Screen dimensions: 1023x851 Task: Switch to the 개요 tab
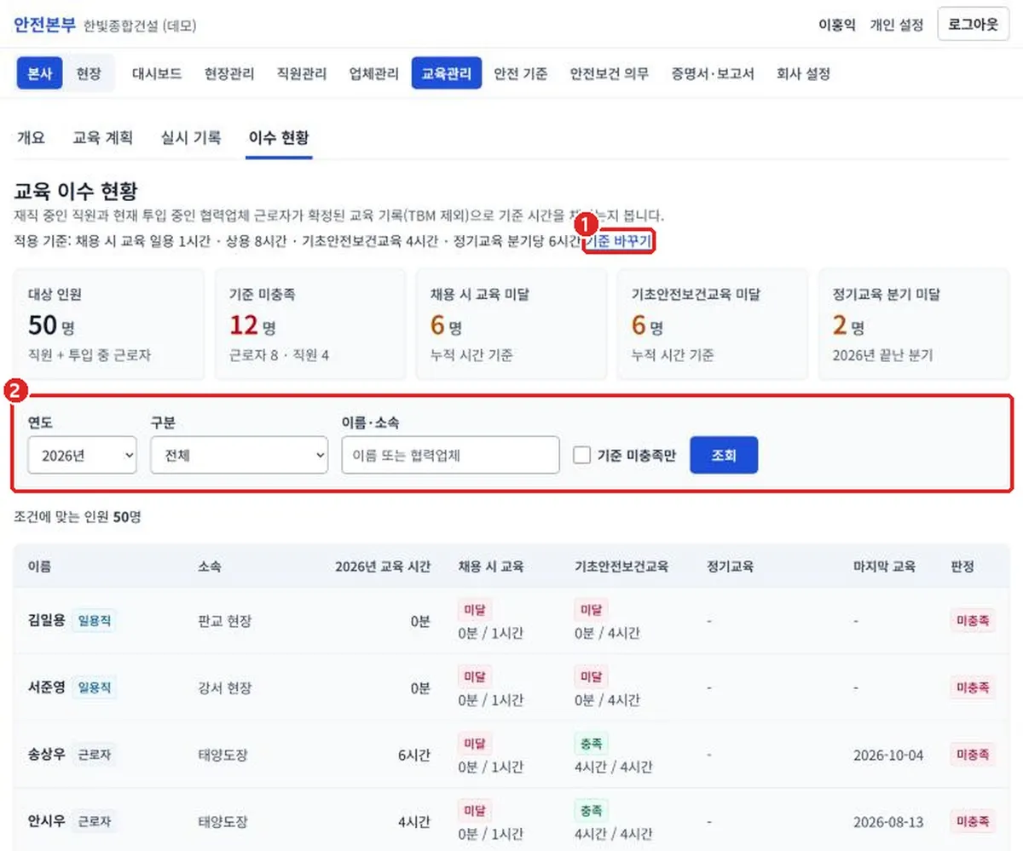[31, 137]
